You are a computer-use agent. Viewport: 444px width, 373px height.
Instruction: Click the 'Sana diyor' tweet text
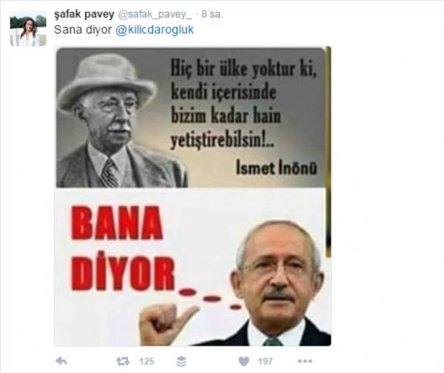83,30
